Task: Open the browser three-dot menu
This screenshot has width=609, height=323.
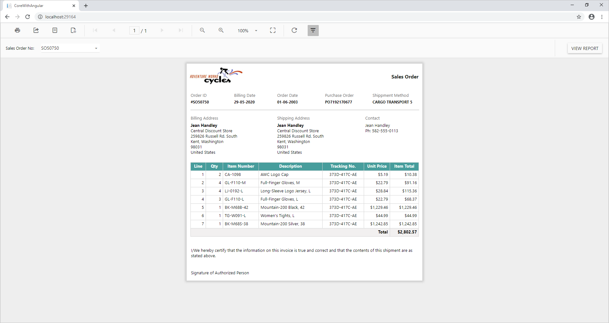Action: click(602, 17)
